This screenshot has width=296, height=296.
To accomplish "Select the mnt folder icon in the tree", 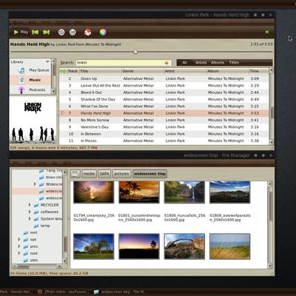I will [26, 232].
